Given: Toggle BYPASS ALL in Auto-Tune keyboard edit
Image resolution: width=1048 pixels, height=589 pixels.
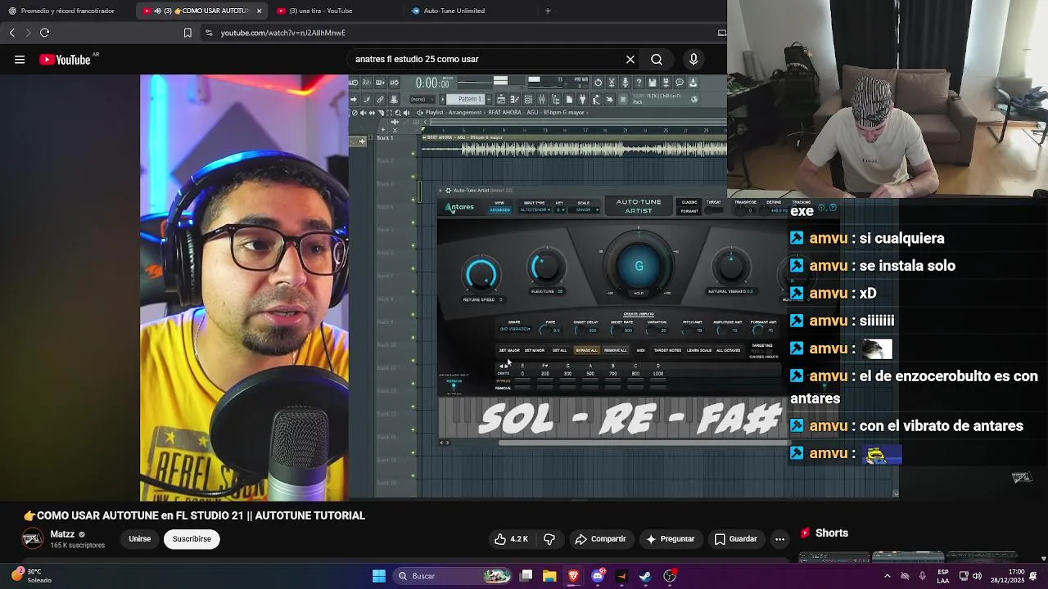Looking at the screenshot, I should [x=586, y=350].
